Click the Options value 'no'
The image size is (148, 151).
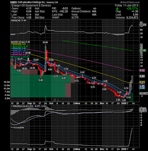pos(95,9)
